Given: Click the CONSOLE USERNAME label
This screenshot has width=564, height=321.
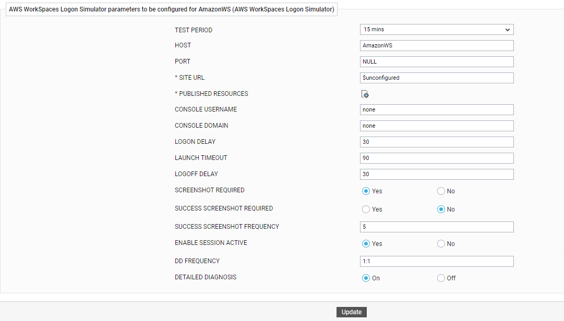Looking at the screenshot, I should click(x=206, y=109).
